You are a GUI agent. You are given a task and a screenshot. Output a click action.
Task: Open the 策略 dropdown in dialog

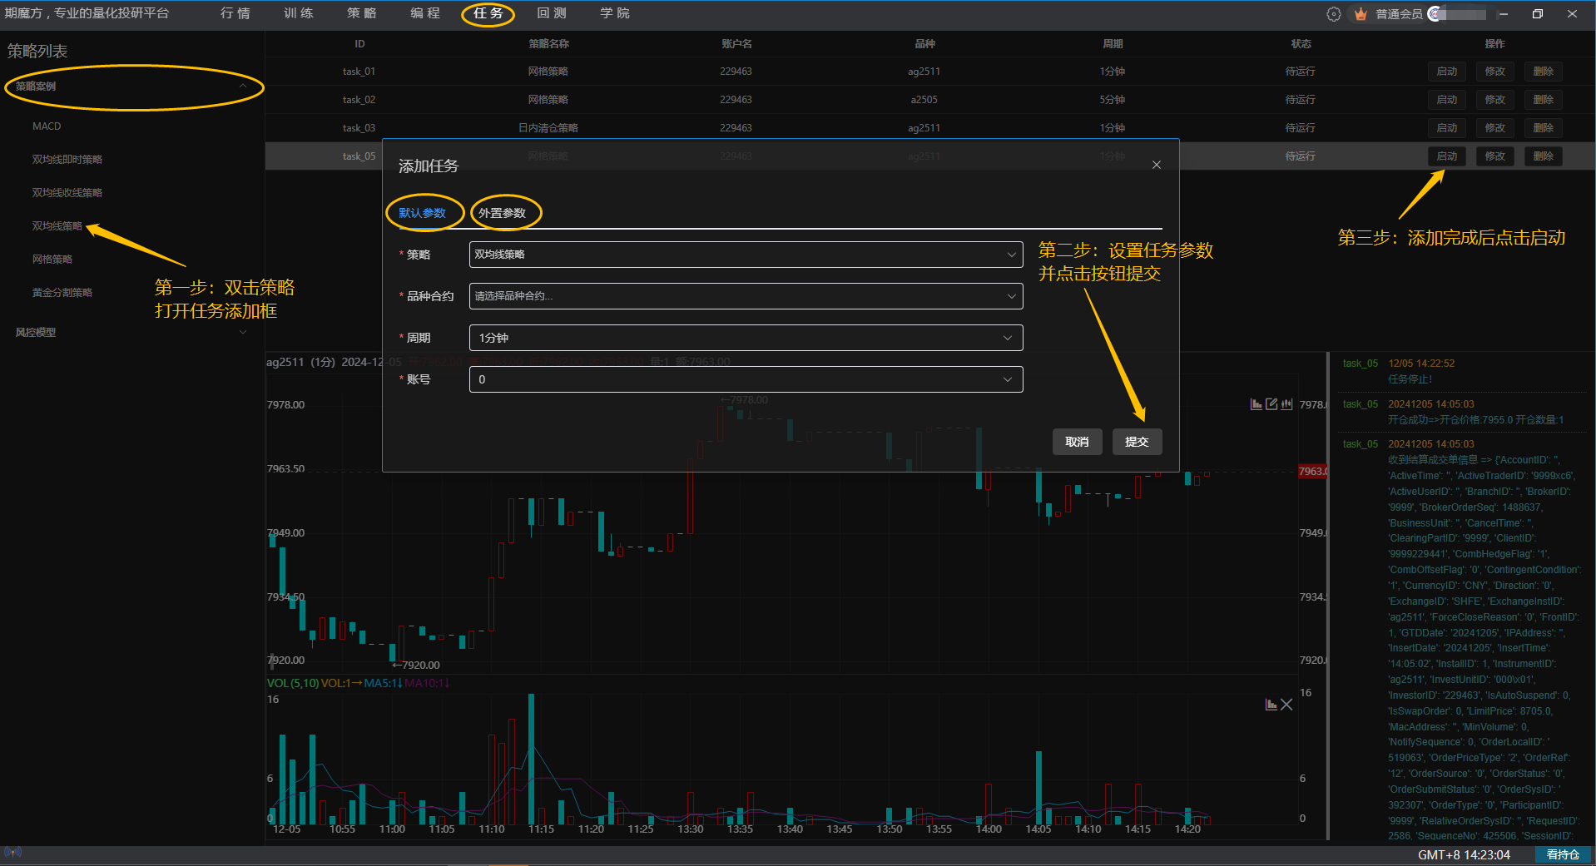pyautogui.click(x=746, y=255)
